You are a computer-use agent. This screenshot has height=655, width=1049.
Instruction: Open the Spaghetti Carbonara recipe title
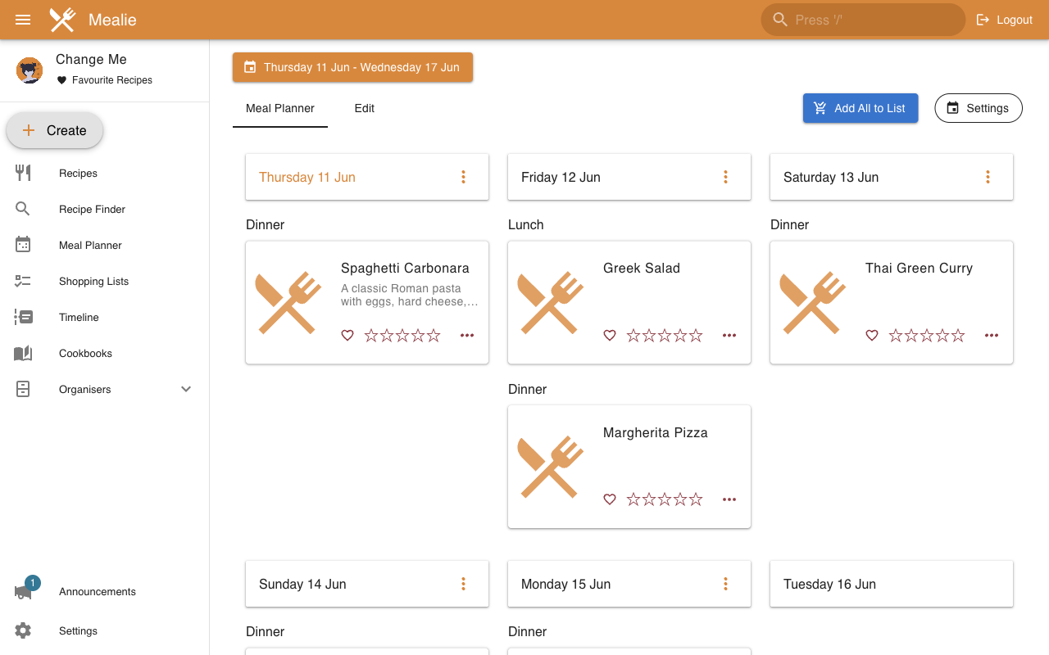point(405,269)
